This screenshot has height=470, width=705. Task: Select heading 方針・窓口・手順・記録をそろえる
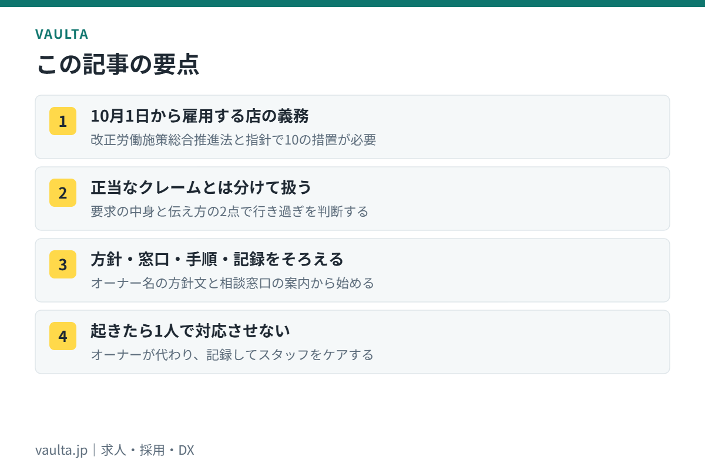click(x=217, y=259)
